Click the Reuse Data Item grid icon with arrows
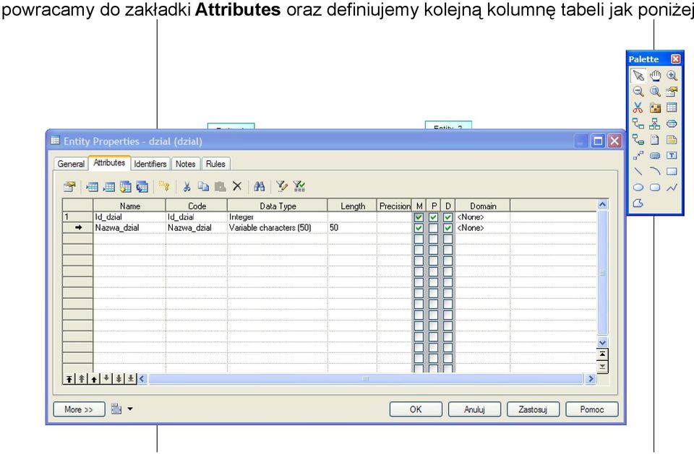The width and height of the screenshot is (694, 454). pyautogui.click(x=142, y=186)
